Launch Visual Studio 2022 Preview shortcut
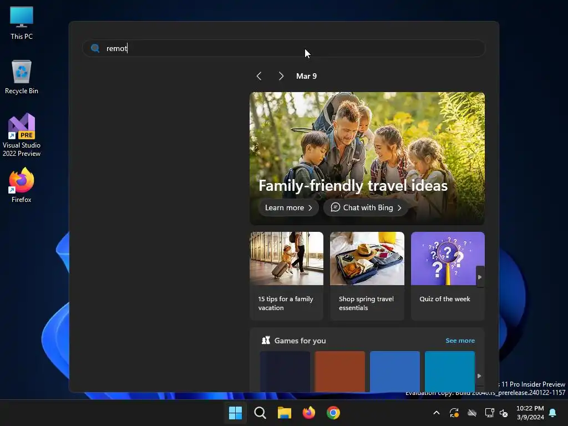Viewport: 568px width, 426px height. coord(22,135)
